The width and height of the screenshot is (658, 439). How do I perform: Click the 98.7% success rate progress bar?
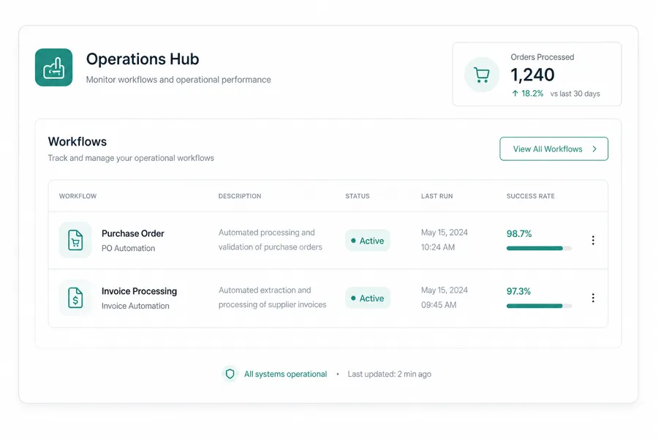pos(539,248)
